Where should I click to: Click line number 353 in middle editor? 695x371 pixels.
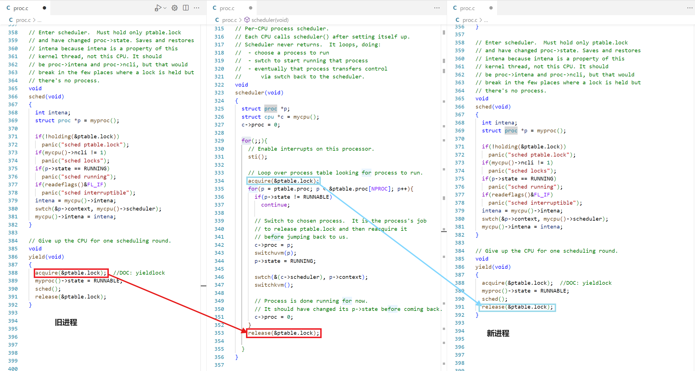219,333
